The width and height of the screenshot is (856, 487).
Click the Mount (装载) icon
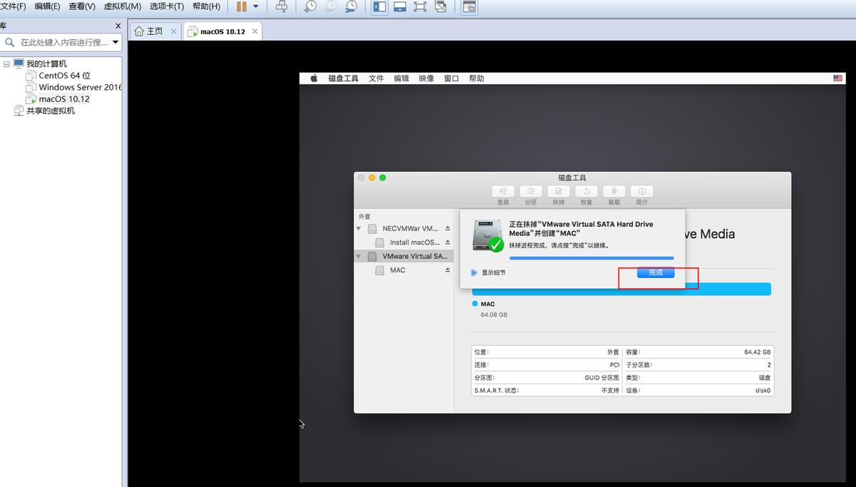click(613, 191)
